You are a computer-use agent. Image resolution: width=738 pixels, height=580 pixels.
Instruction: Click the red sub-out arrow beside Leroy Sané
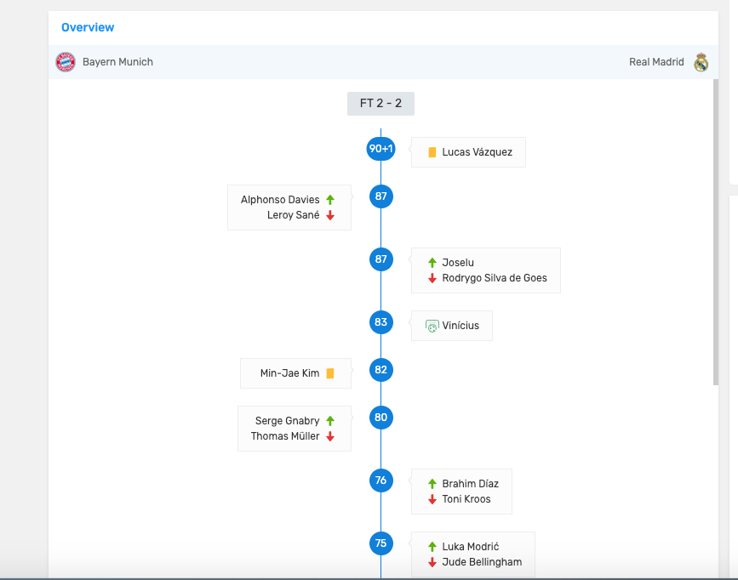point(330,215)
